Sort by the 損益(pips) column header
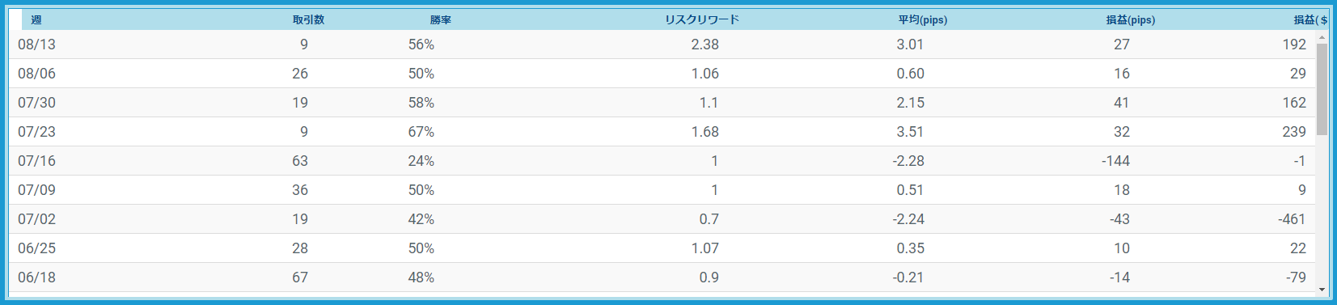The height and width of the screenshot is (305, 1337). pos(1131,20)
